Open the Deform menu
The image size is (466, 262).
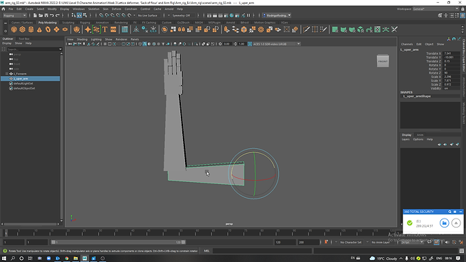pos(116,9)
